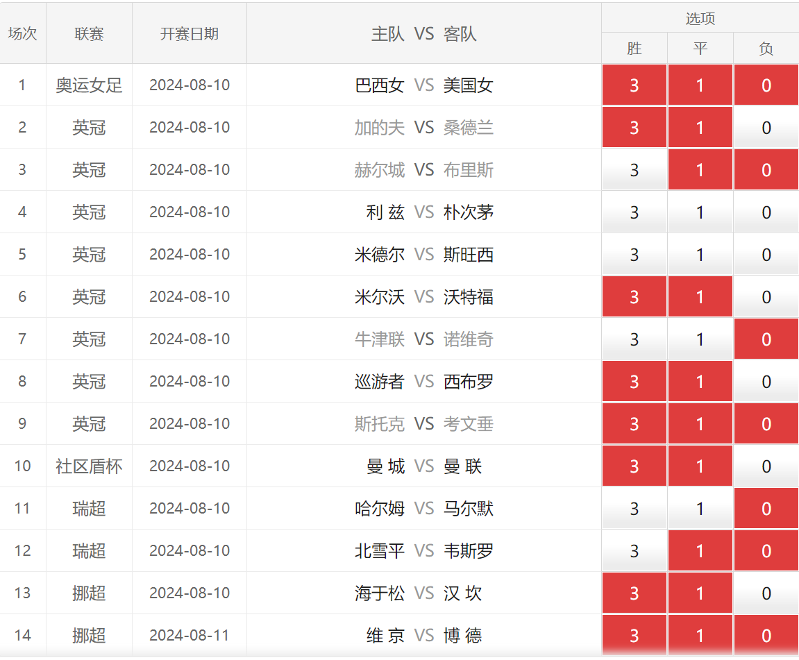Deselect win (3) for 斯托克 VS 考文垂
799x660 pixels.
pyautogui.click(x=634, y=423)
